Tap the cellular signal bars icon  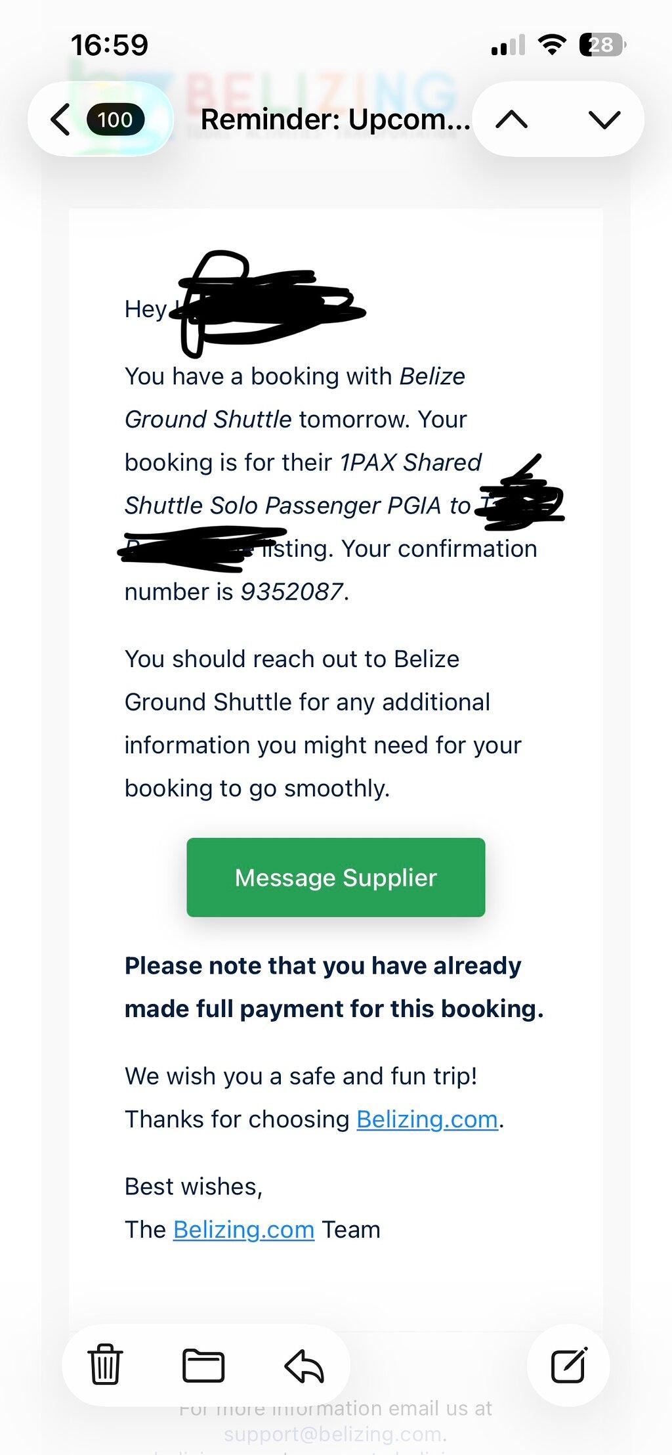click(508, 45)
